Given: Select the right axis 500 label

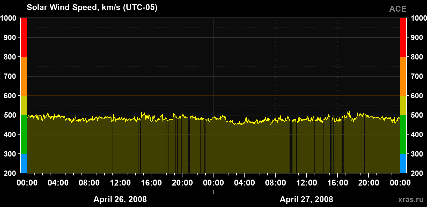Looking at the screenshot, I should tap(417, 115).
